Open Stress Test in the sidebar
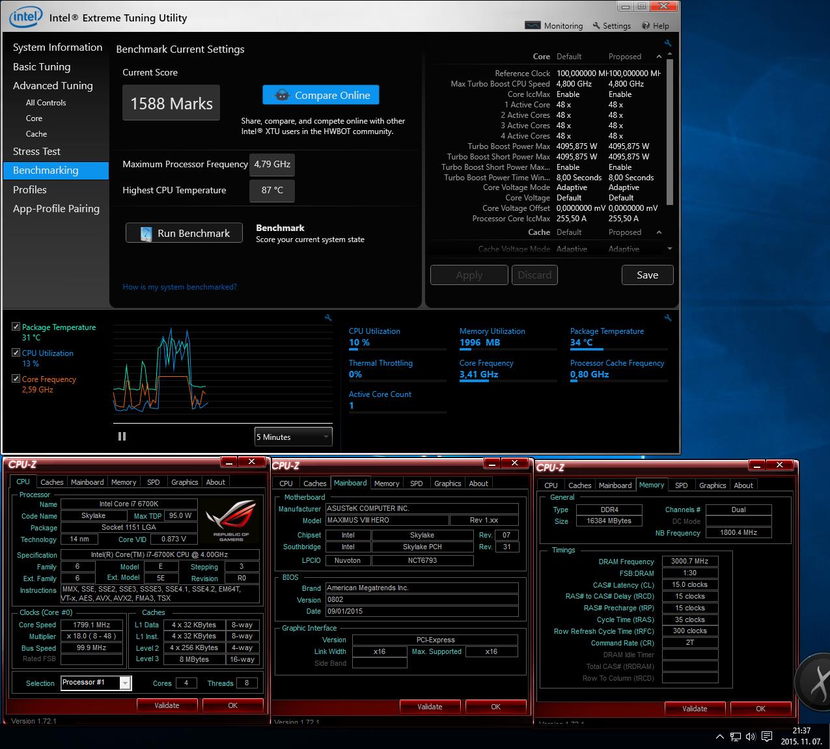 [36, 152]
